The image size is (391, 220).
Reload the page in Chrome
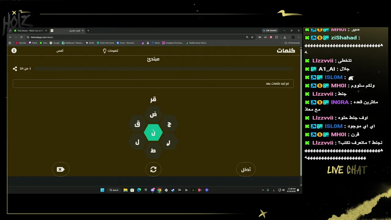tap(21, 37)
